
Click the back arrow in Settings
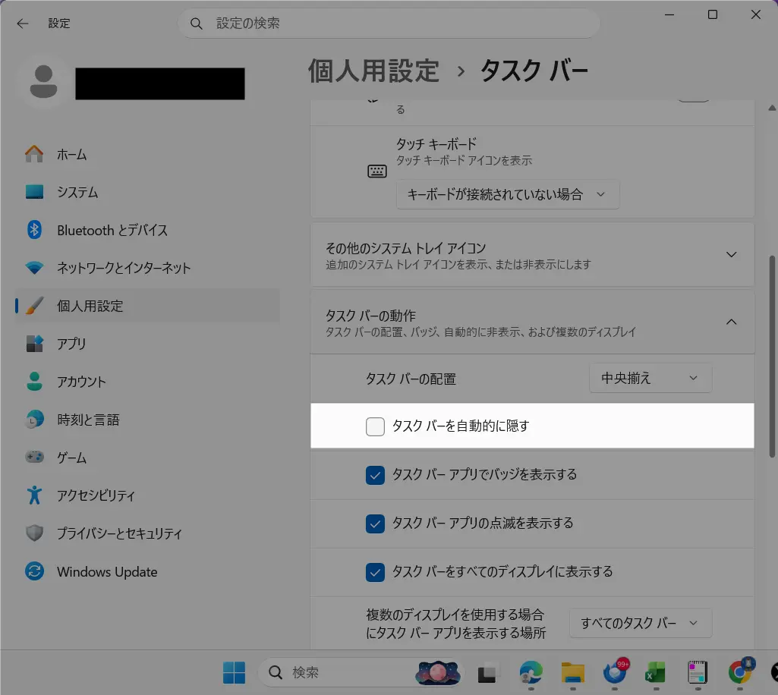click(x=23, y=24)
